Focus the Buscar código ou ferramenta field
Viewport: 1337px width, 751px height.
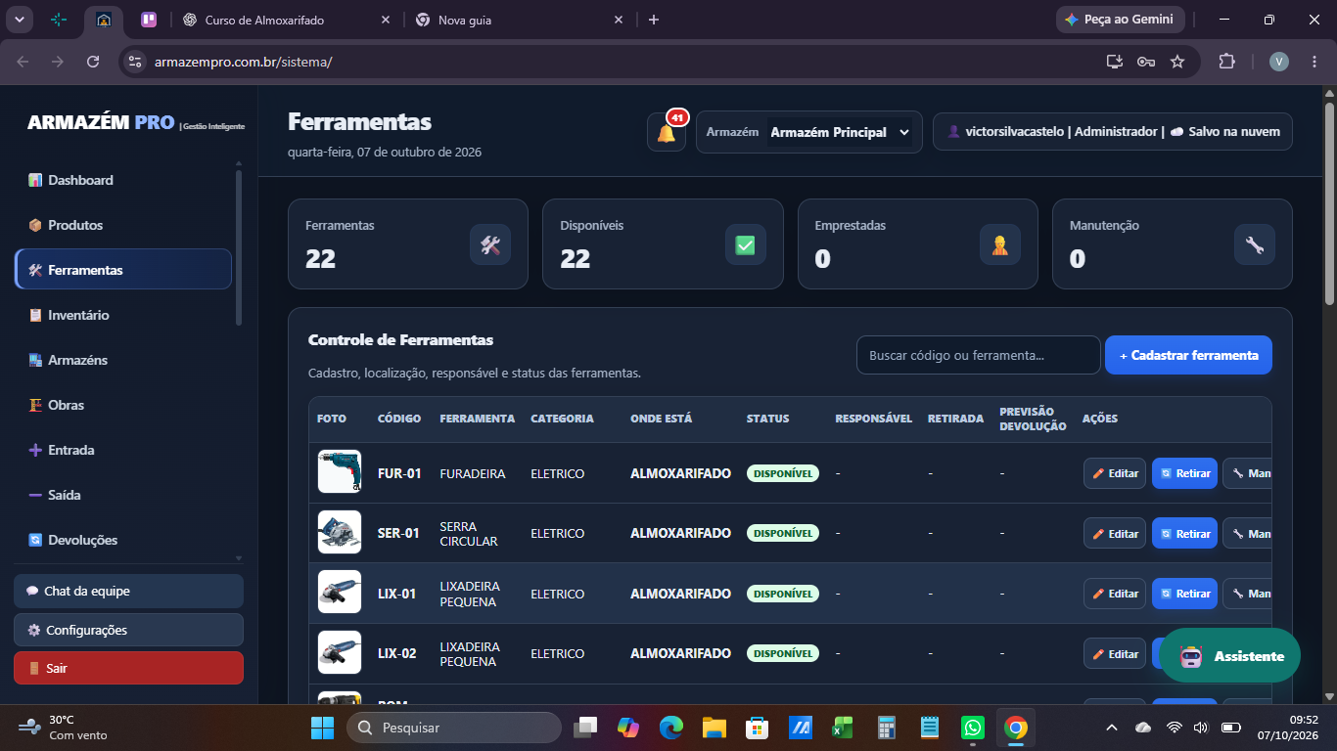click(979, 355)
